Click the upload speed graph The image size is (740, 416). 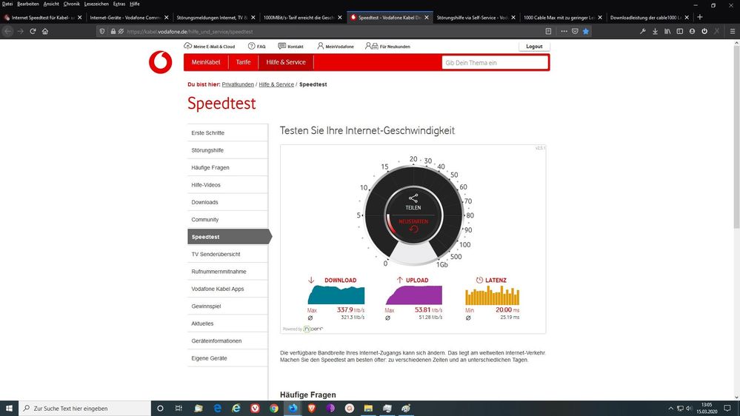[414, 295]
